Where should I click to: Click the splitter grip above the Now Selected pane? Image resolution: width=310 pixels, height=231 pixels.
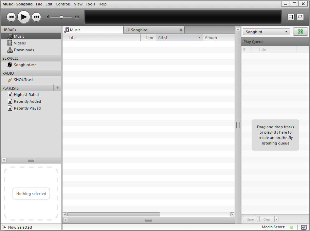tap(31, 160)
